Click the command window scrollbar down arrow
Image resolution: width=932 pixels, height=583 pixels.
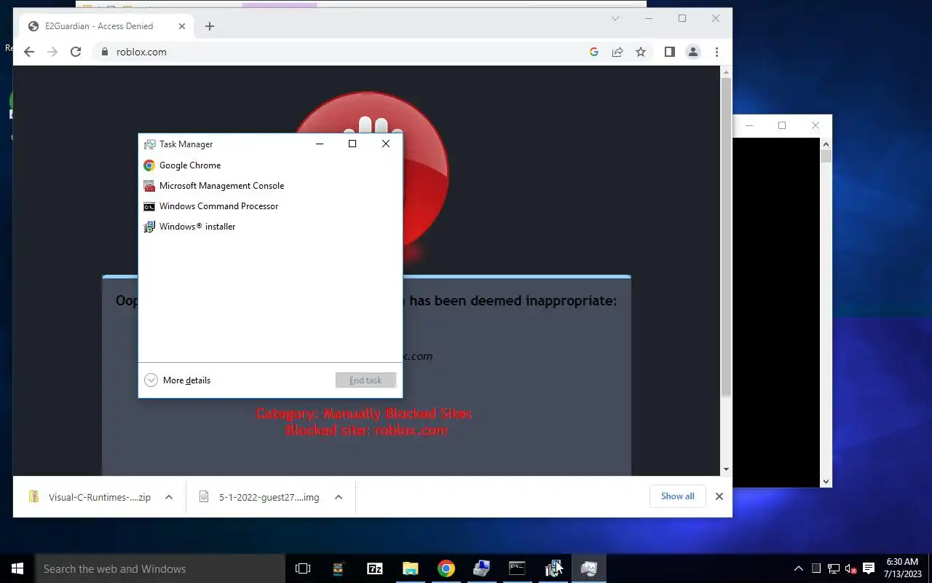(826, 482)
